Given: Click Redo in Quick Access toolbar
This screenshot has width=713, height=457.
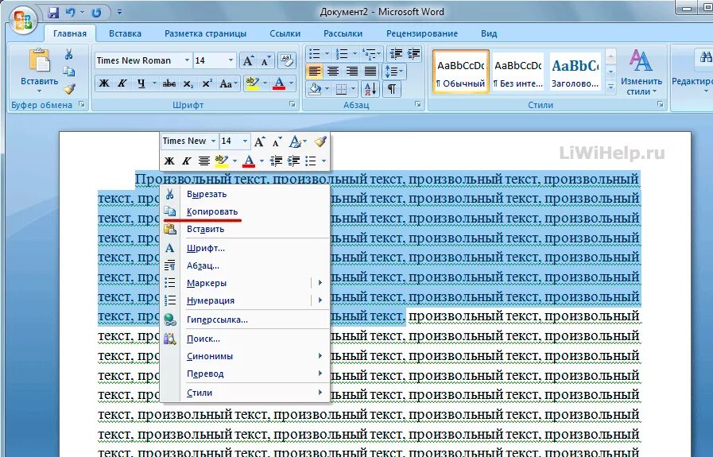Looking at the screenshot, I should pos(96,12).
